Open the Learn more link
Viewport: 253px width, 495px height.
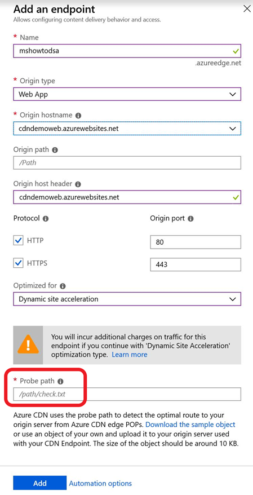[x=130, y=355]
